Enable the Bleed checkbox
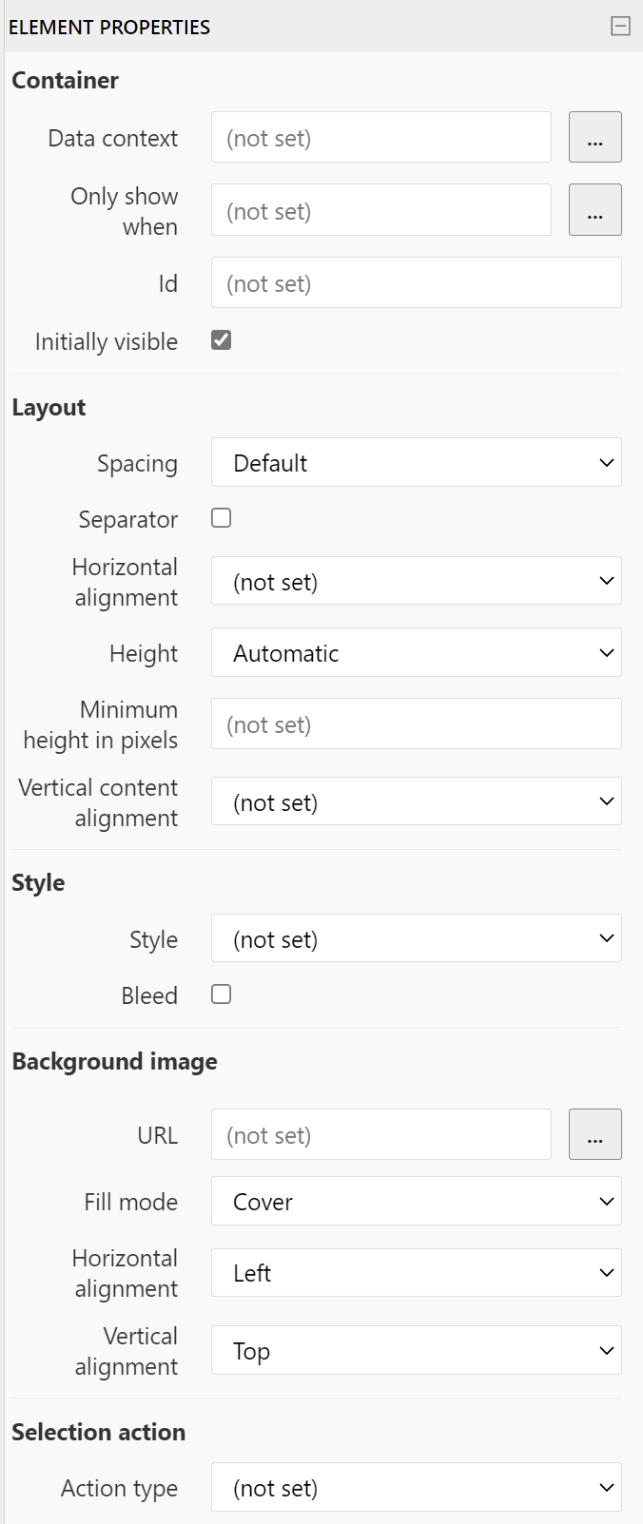This screenshot has width=643, height=1524. [222, 994]
